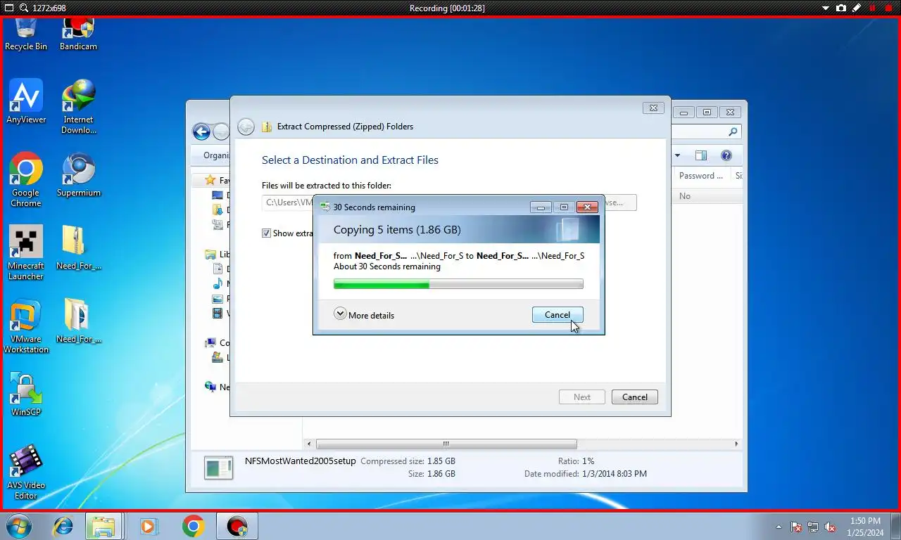Viewport: 901px width, 540px height.
Task: Select the zipped Need_For_ archive on desktop
Action: pos(78,247)
